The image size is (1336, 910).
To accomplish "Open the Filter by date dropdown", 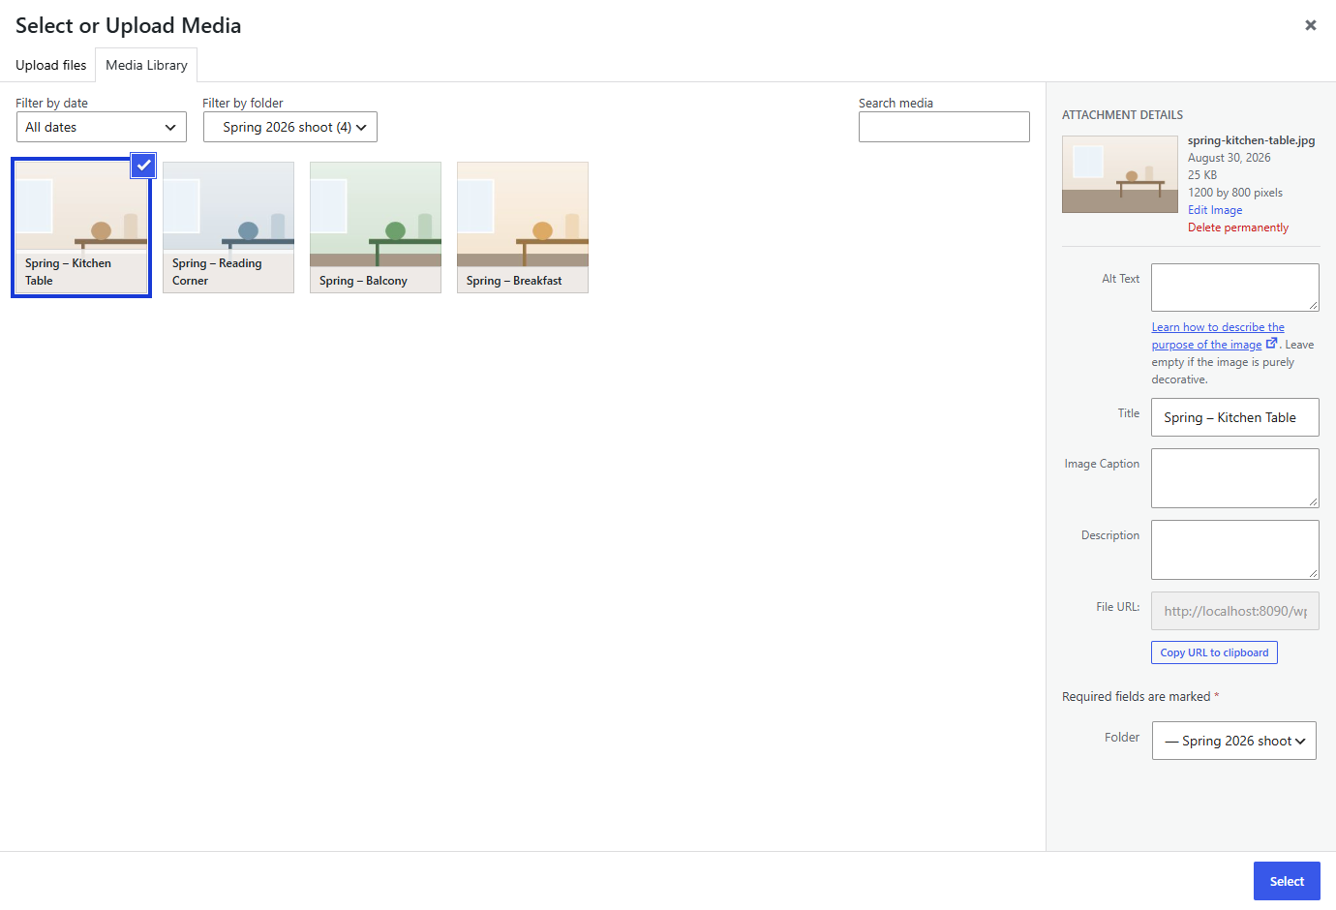I will (102, 127).
